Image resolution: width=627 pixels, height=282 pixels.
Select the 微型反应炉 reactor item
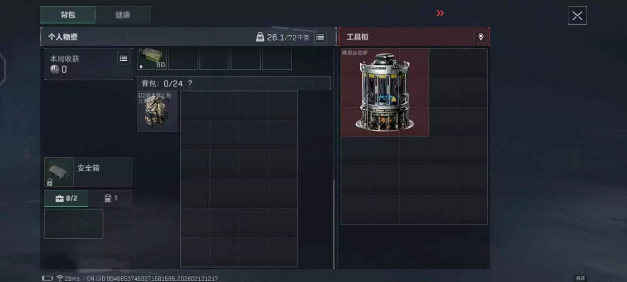click(x=385, y=92)
